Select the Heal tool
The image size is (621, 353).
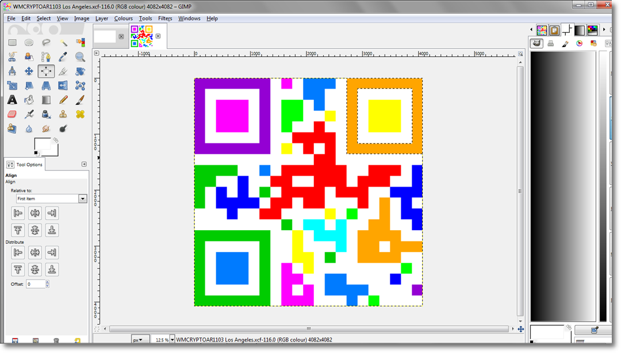point(80,114)
